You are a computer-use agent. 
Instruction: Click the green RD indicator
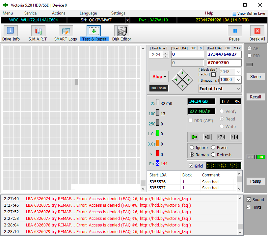coord(261,157)
